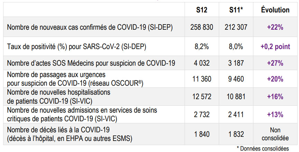Click the +22% evolution value
The image size is (299, 152).
[275, 27]
